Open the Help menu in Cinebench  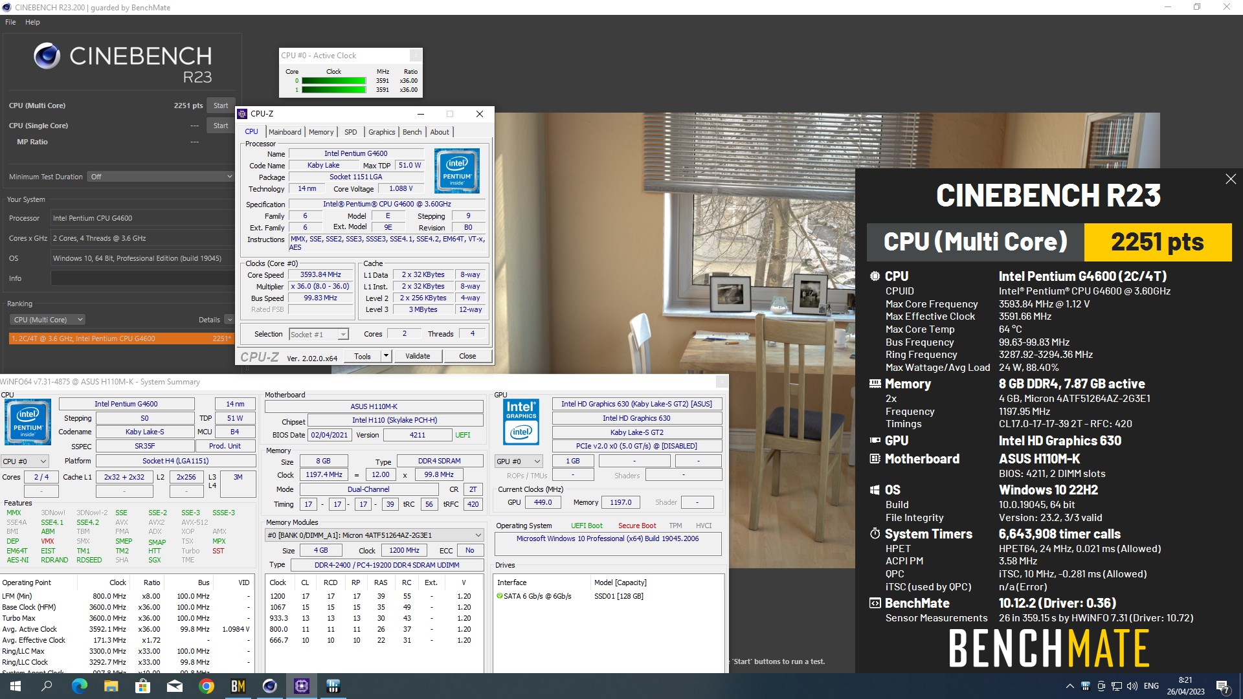coord(32,22)
